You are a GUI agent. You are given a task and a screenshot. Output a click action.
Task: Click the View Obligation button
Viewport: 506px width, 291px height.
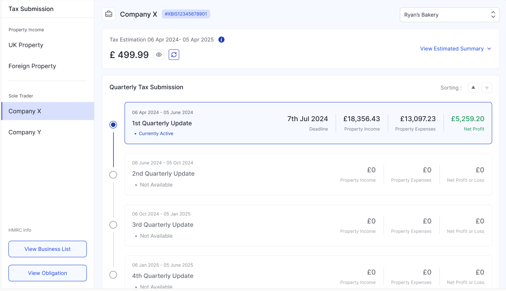point(48,273)
